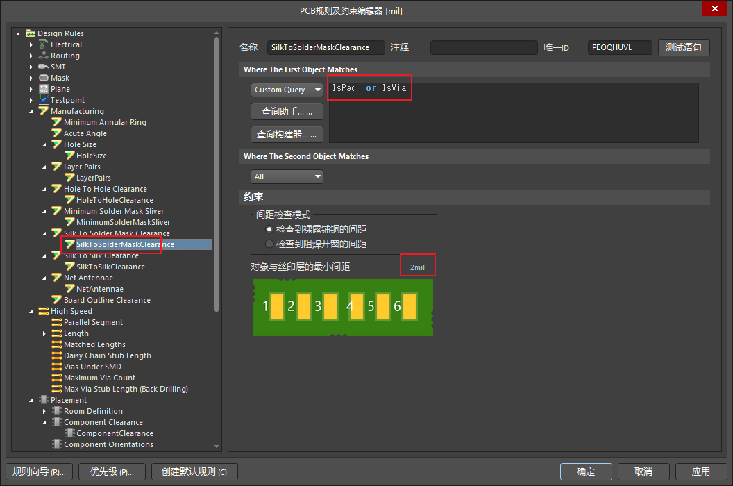Click the 应用 button

point(701,471)
